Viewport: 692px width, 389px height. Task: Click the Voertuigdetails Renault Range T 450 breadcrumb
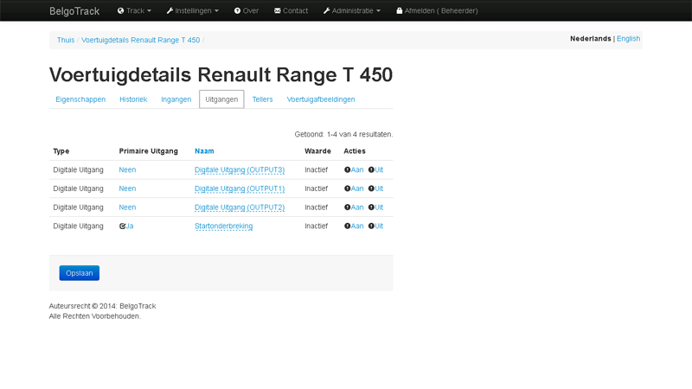(140, 40)
